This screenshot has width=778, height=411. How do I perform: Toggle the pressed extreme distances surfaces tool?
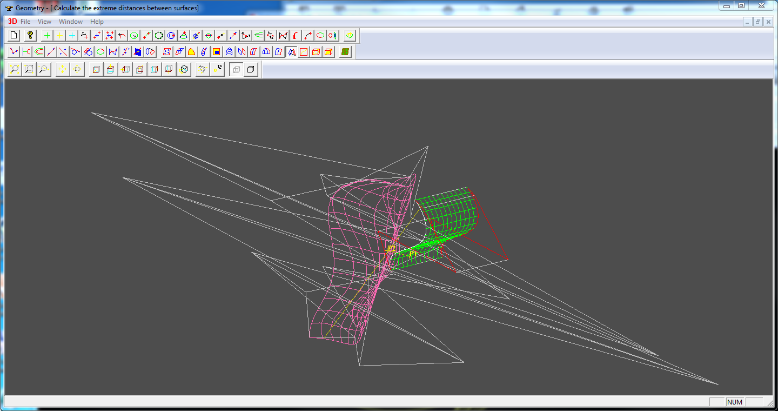tap(291, 52)
